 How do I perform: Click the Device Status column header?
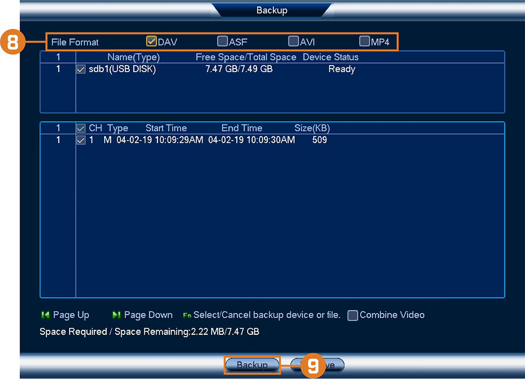pyautogui.click(x=330, y=57)
